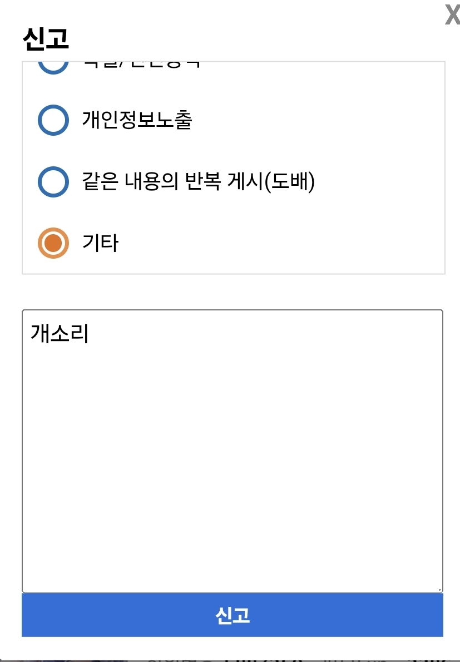Select the partially hidden top radio option
The width and height of the screenshot is (460, 662).
[x=53, y=66]
